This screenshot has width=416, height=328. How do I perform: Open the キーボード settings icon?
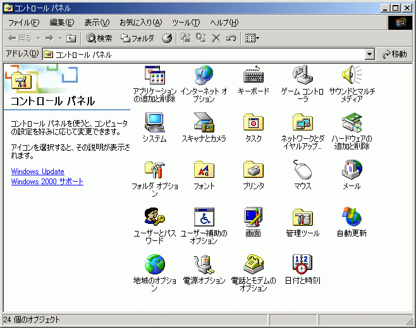pyautogui.click(x=254, y=76)
